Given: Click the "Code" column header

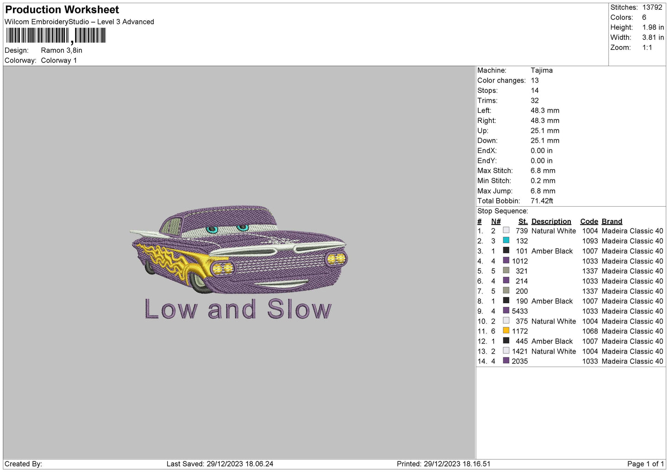Looking at the screenshot, I should pyautogui.click(x=589, y=221).
